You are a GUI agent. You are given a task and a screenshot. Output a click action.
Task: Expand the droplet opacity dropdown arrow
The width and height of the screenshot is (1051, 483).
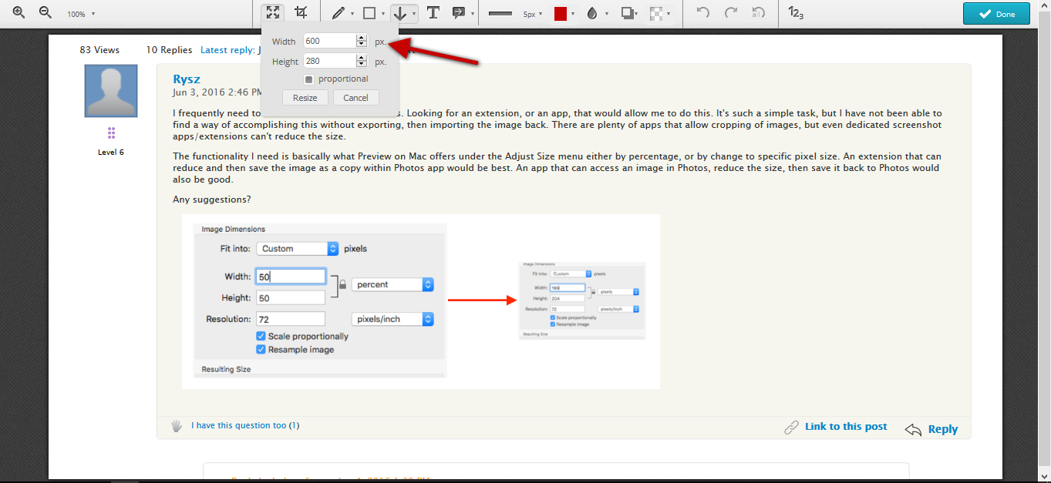607,14
